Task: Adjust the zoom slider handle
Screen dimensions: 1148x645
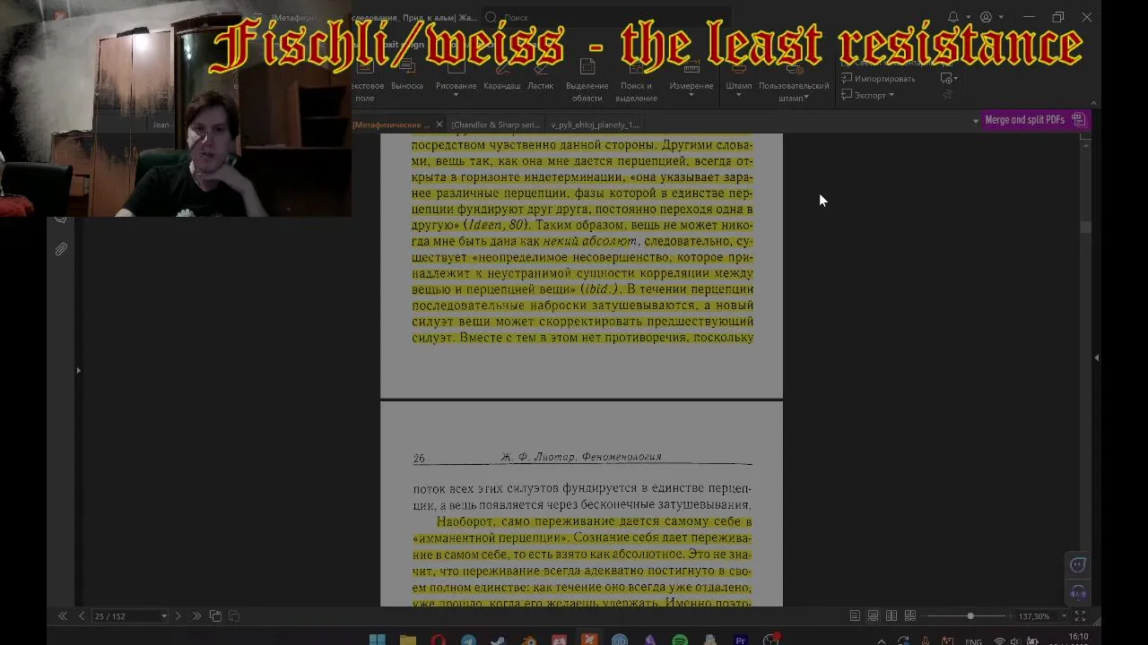Action: (970, 616)
